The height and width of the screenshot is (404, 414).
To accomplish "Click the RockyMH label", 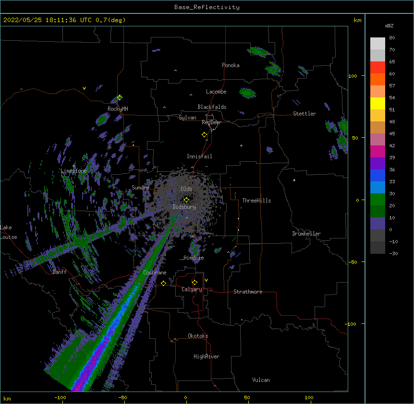I will [118, 108].
